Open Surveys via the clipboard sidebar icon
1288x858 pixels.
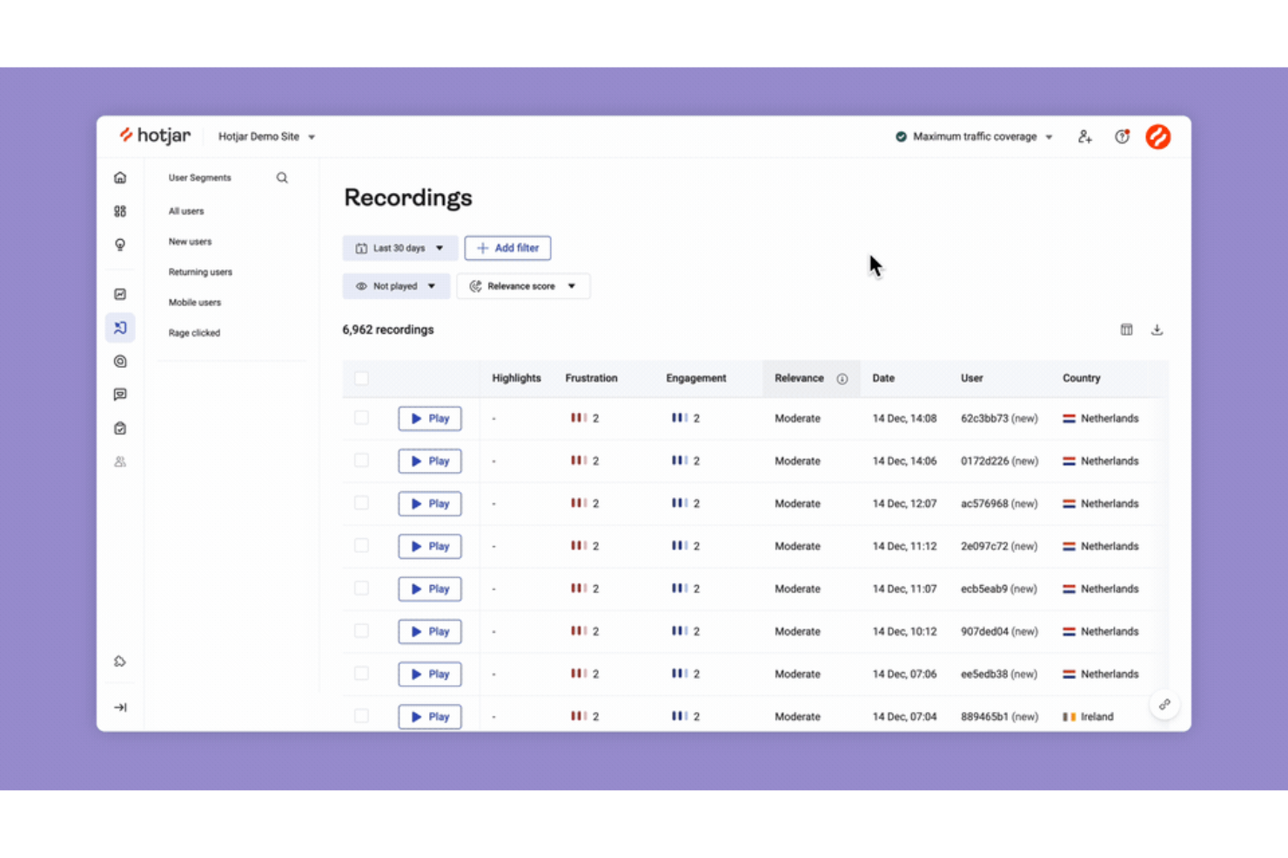[120, 428]
